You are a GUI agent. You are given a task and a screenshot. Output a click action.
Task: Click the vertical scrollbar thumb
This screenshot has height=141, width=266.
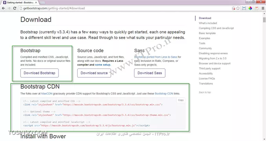click(264, 20)
